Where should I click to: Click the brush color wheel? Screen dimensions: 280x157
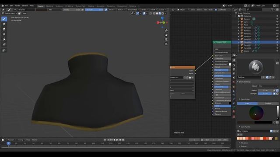click(256, 113)
